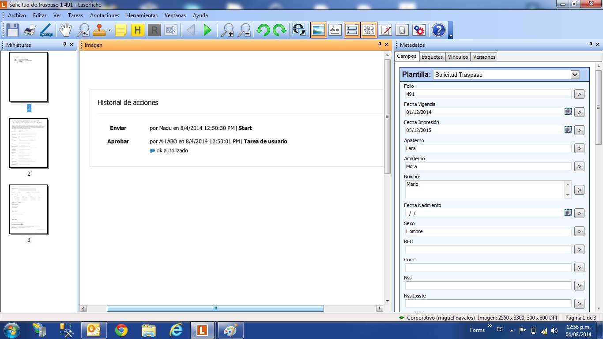Select the Campos tab

pos(407,56)
